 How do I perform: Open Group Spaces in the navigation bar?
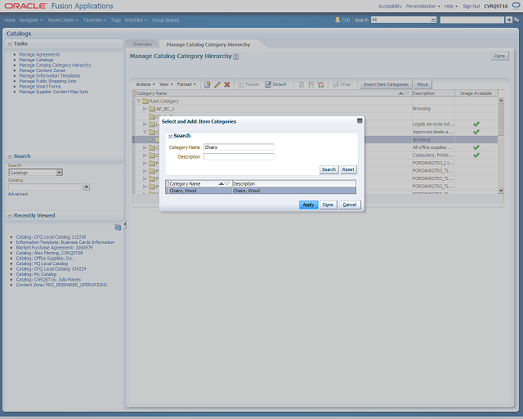[165, 20]
